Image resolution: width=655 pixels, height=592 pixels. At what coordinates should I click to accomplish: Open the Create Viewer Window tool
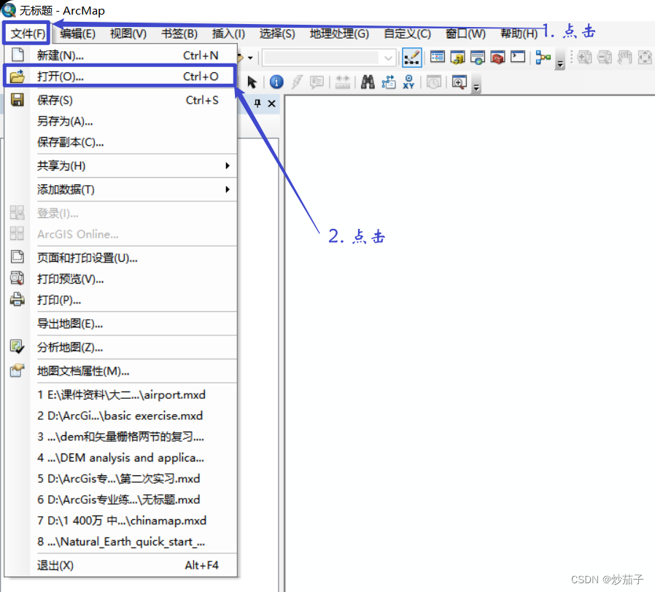pyautogui.click(x=459, y=82)
